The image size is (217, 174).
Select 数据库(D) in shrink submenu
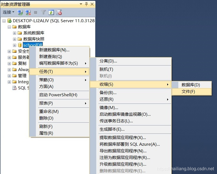tap(191, 85)
